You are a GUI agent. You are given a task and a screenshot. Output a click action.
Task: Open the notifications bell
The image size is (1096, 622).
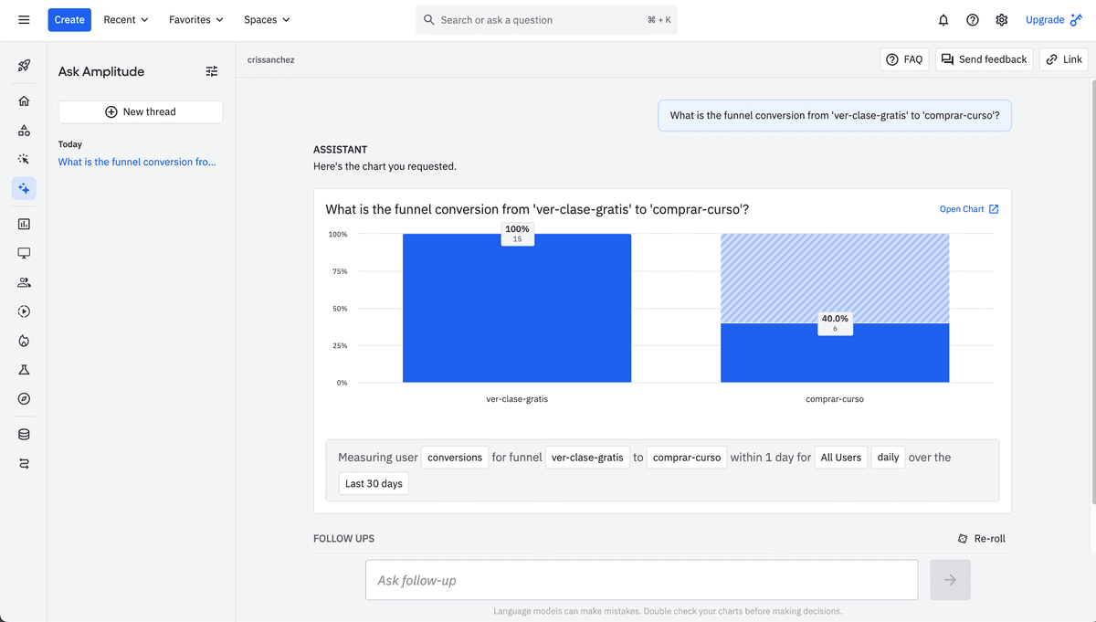(943, 20)
